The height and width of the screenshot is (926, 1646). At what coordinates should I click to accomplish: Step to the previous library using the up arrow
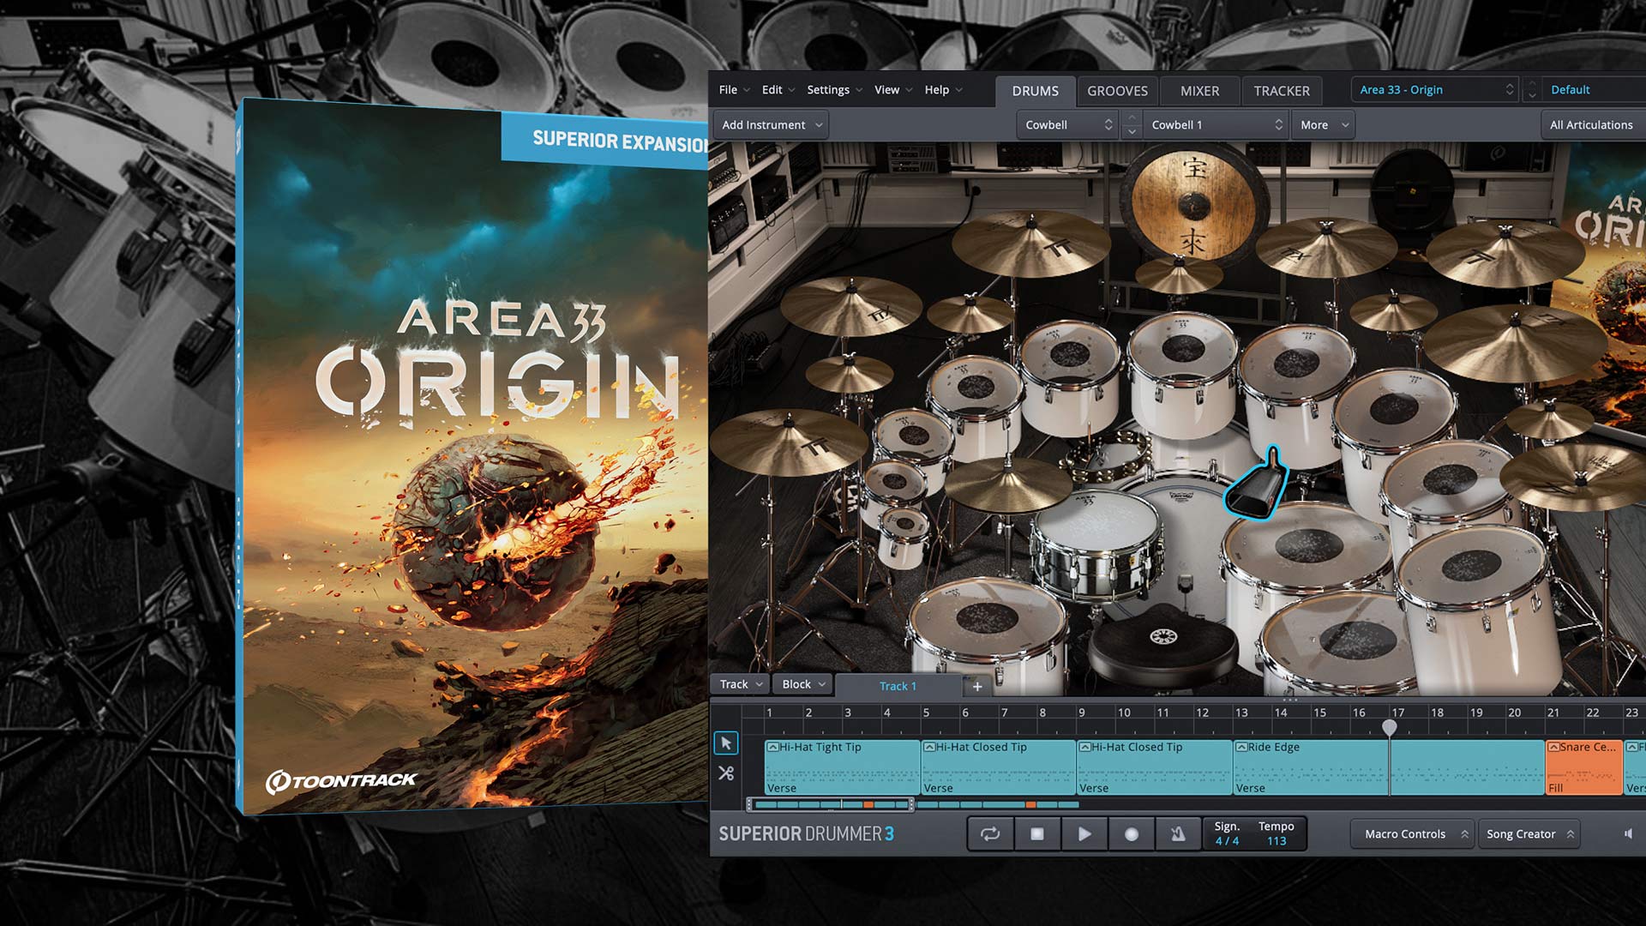[1532, 82]
